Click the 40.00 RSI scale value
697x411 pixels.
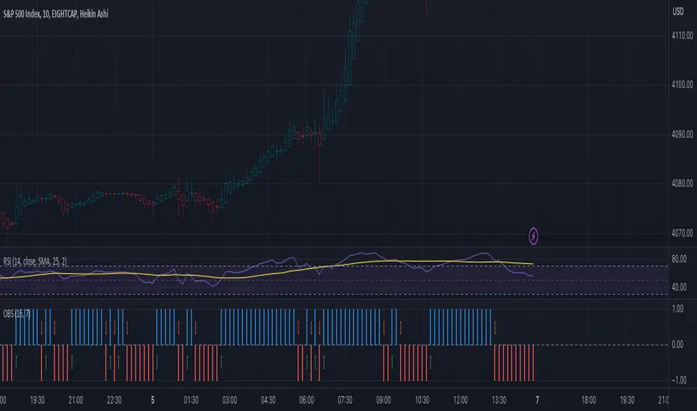point(679,287)
